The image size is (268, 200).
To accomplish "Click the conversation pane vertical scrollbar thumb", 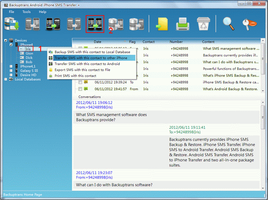I will [x=263, y=117].
